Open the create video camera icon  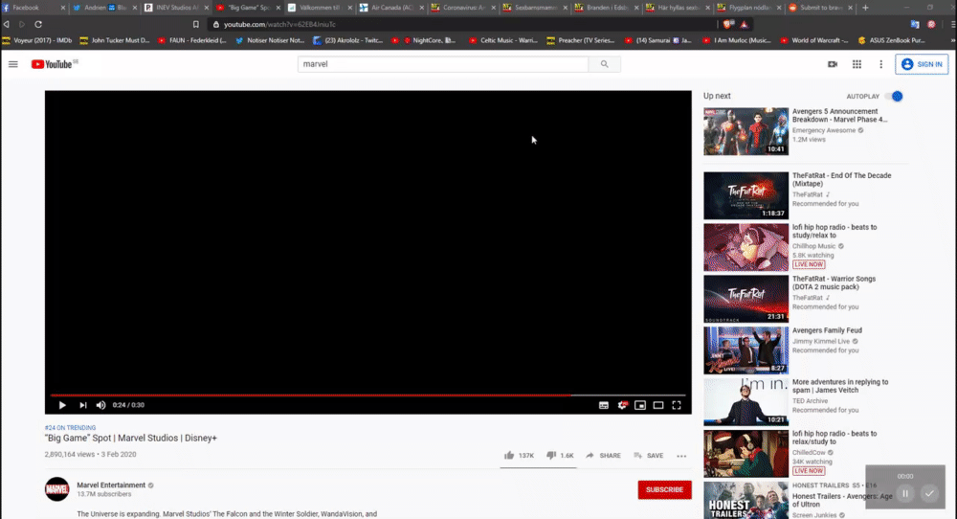pyautogui.click(x=833, y=64)
